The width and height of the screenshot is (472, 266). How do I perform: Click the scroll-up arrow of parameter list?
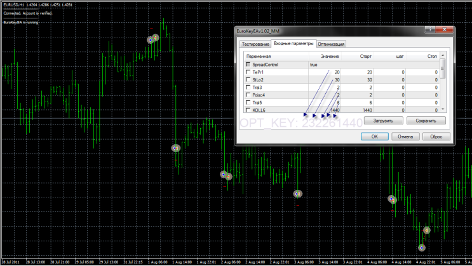443,55
